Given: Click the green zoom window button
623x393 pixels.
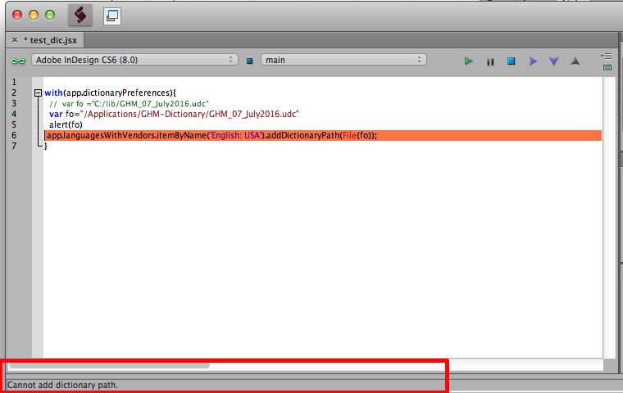Looking at the screenshot, I should (50, 15).
